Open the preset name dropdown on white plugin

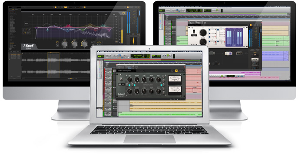(194, 25)
